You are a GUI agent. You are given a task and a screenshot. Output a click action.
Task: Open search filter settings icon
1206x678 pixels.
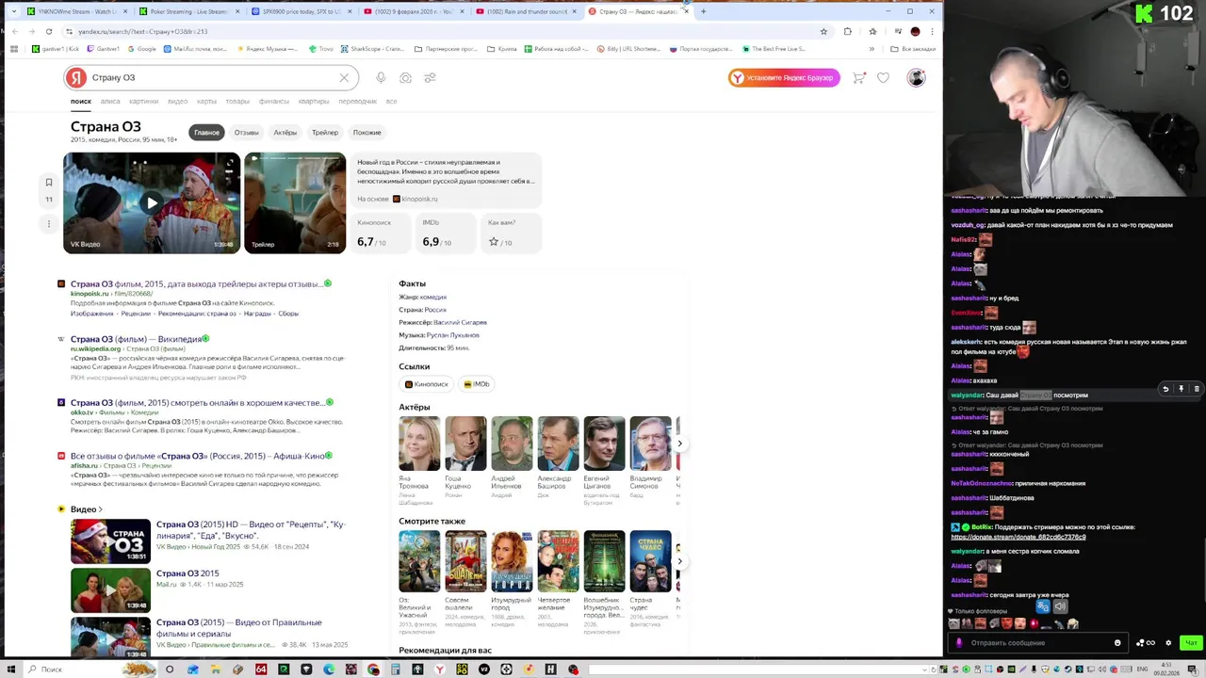[x=430, y=78]
